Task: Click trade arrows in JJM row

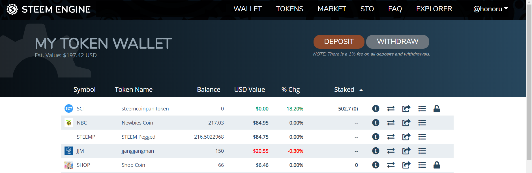Action: pyautogui.click(x=391, y=151)
